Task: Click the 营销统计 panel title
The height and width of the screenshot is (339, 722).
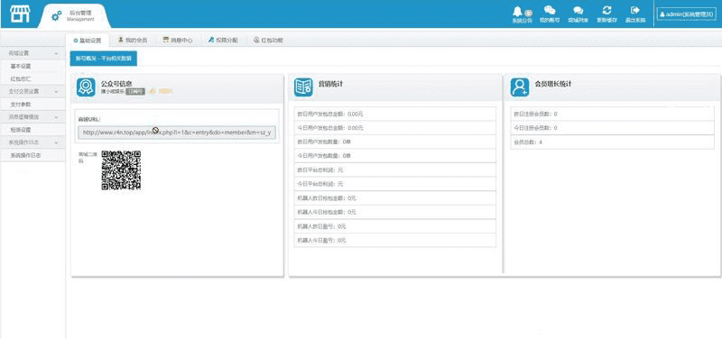Action: [330, 84]
